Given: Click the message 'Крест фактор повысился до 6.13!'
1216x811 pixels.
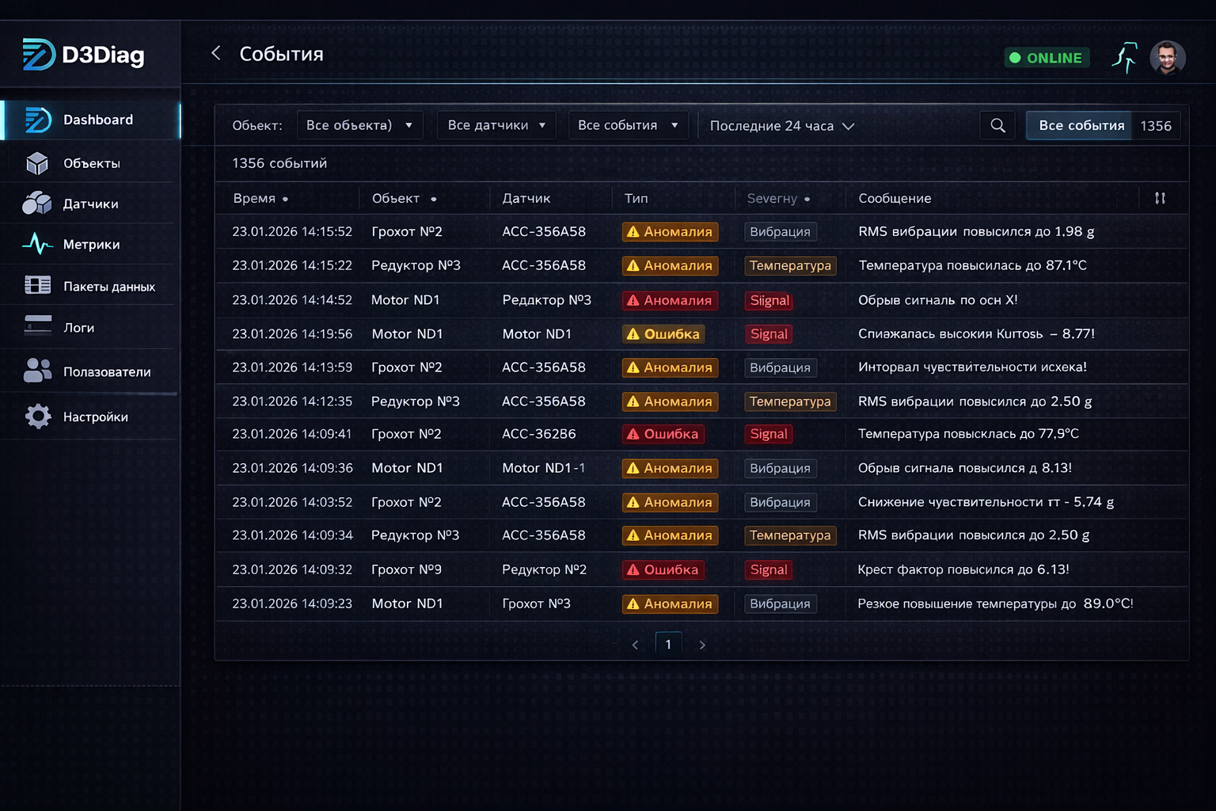Looking at the screenshot, I should (x=963, y=569).
